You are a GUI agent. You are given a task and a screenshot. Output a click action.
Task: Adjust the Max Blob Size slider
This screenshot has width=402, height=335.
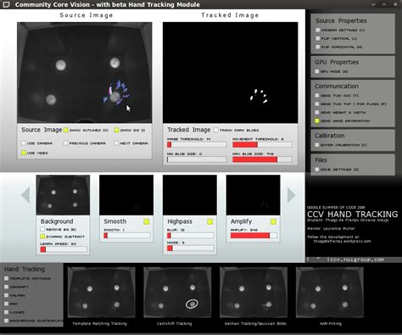(262, 159)
